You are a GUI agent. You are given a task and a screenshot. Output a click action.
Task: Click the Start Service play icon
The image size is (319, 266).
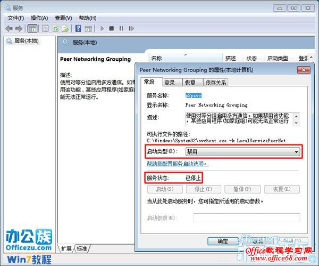[102, 28]
